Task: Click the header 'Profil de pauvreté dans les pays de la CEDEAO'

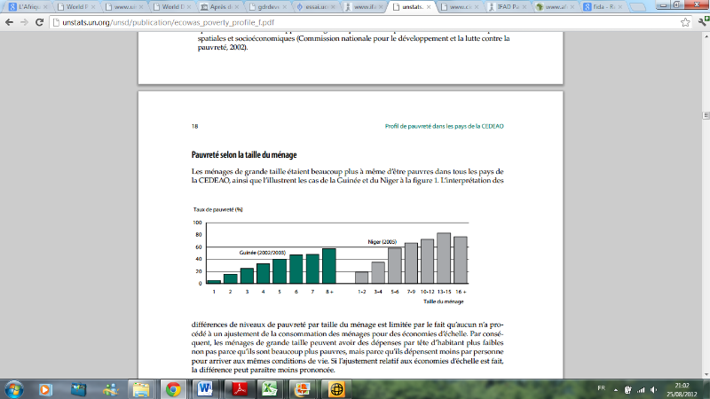Action: coord(445,126)
